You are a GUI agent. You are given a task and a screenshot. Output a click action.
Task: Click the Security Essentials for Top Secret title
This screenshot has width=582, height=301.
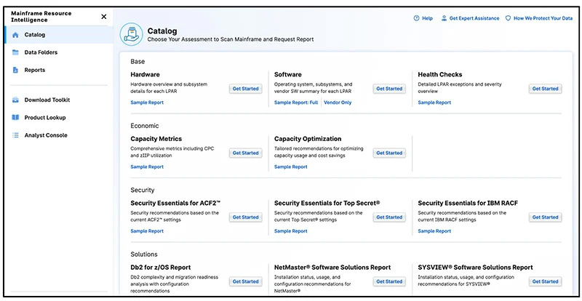(x=327, y=203)
